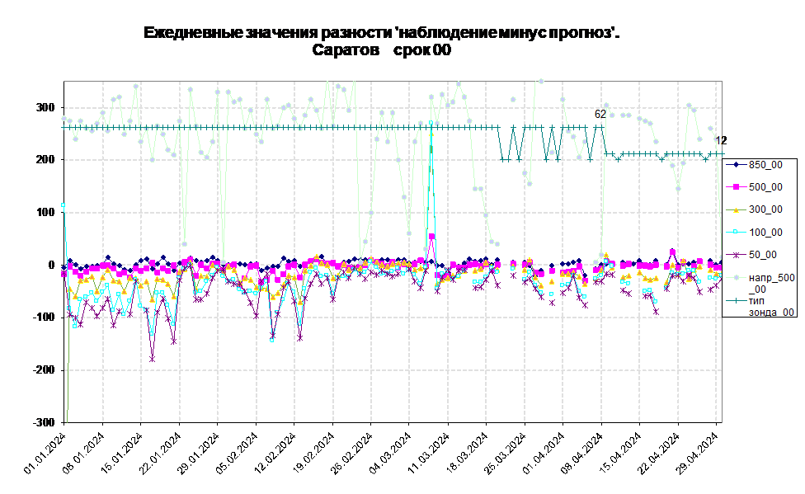Click the cyan 100_00 first point near 115
This screenshot has height=494, width=805.
[x=64, y=205]
